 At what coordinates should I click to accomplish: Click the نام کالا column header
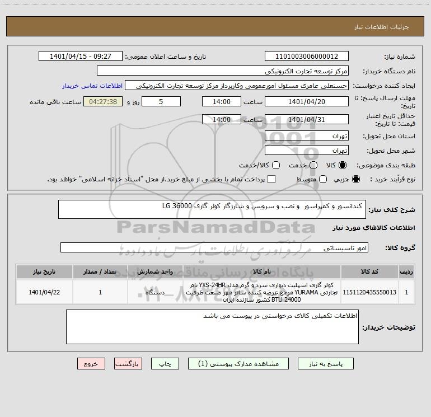[x=262, y=271]
